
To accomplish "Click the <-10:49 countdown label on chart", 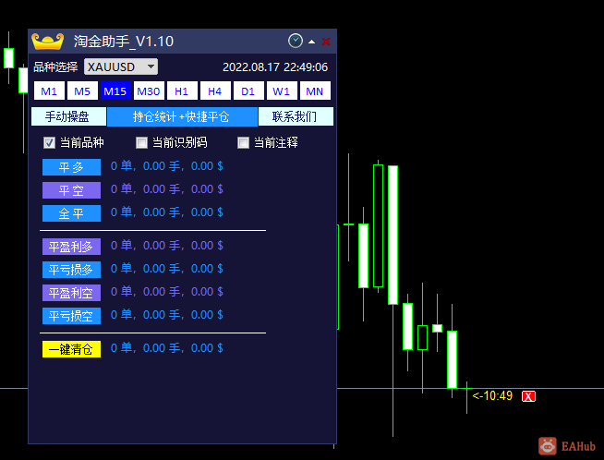I will 492,395.
